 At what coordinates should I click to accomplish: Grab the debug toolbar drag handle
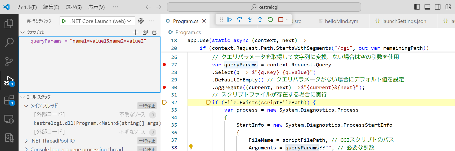(221, 20)
